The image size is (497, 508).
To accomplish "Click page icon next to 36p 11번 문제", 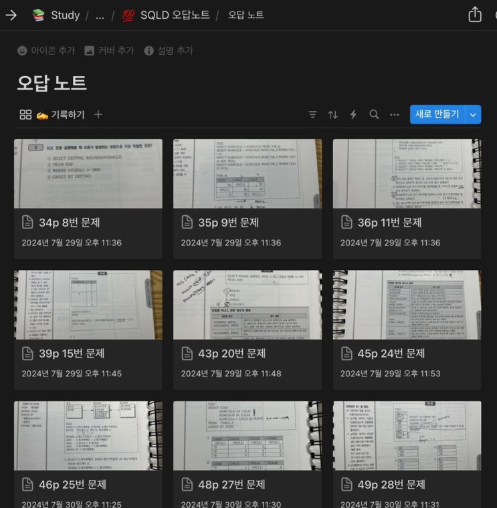I will [346, 222].
